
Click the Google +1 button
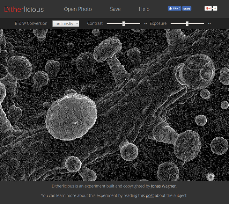(x=208, y=9)
